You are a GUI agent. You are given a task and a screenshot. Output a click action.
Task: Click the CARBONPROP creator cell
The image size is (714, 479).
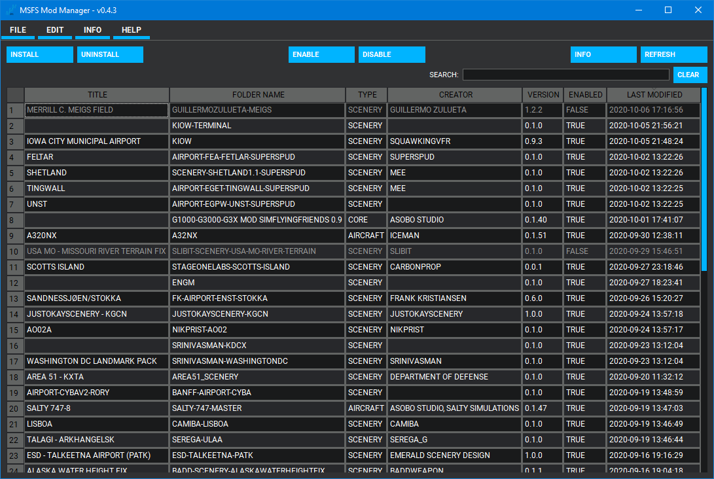tap(454, 267)
